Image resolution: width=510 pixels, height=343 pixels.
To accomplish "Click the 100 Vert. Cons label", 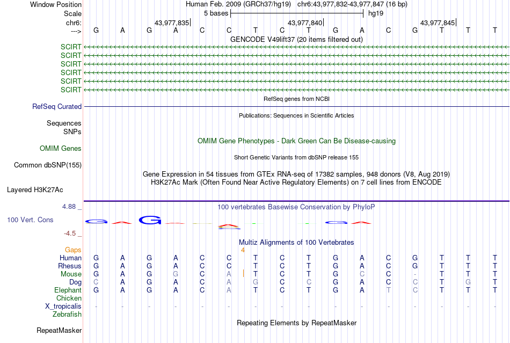I will pyautogui.click(x=30, y=220).
